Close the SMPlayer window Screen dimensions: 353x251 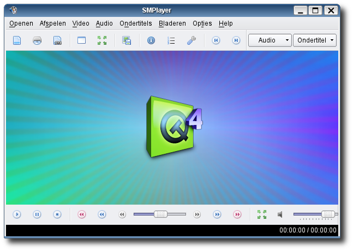(x=331, y=10)
